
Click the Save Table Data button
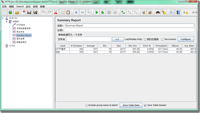coord(131,105)
